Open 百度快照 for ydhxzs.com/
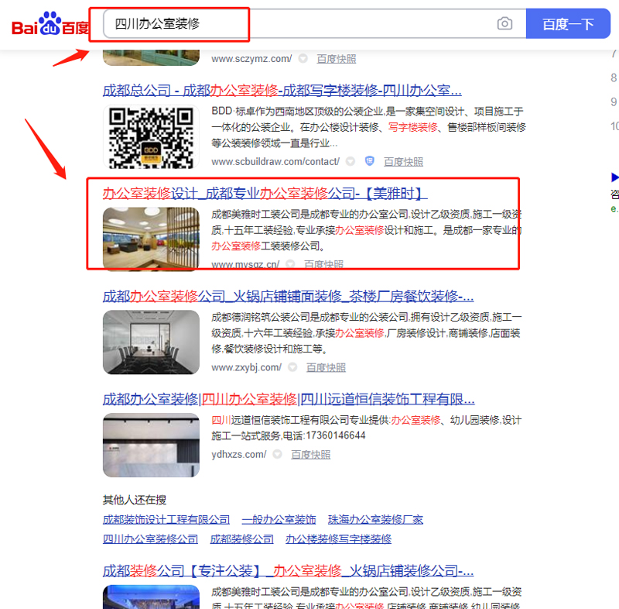Viewport: 619px width, 609px height. [310, 454]
